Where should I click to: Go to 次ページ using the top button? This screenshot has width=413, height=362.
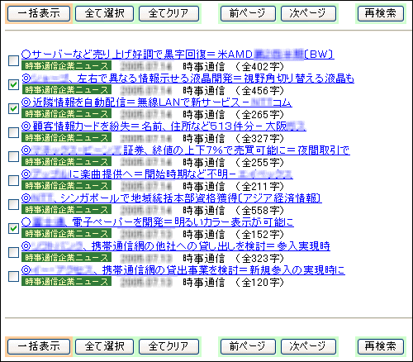coord(308,13)
